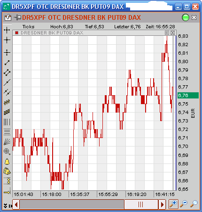The width and height of the screenshot is (202, 212).
Task: Expand toolbar with double chevron down
Action: (x=5, y=206)
